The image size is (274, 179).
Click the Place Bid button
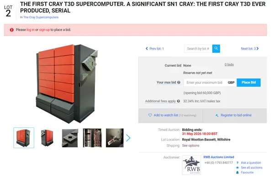[248, 83]
